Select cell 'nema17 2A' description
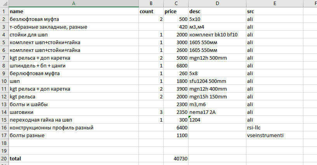 tap(217, 112)
